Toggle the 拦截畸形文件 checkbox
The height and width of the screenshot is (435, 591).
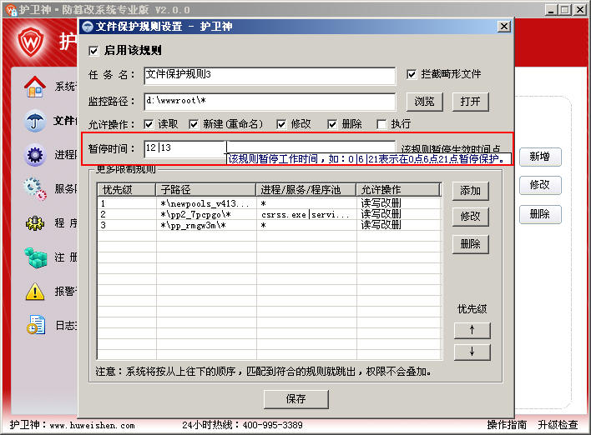click(x=412, y=74)
